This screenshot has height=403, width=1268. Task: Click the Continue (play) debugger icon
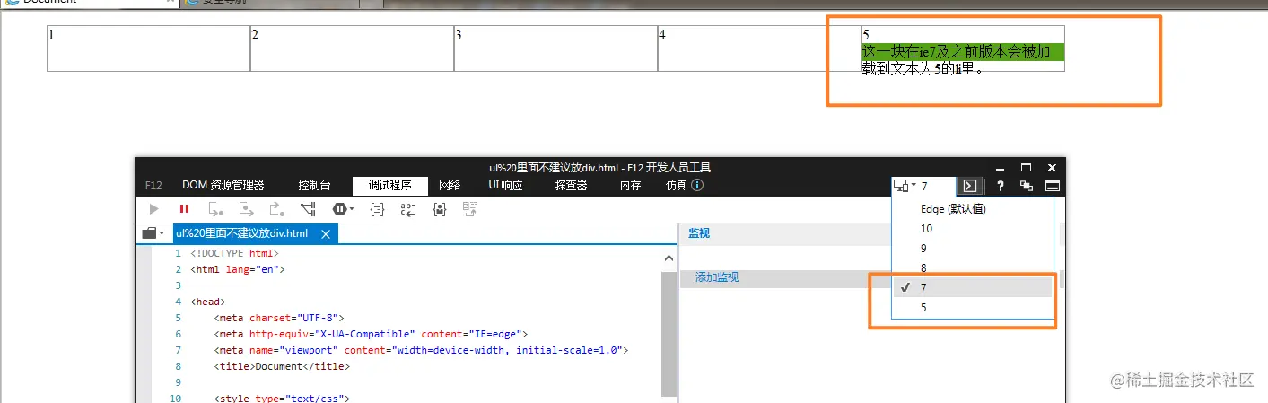154,209
